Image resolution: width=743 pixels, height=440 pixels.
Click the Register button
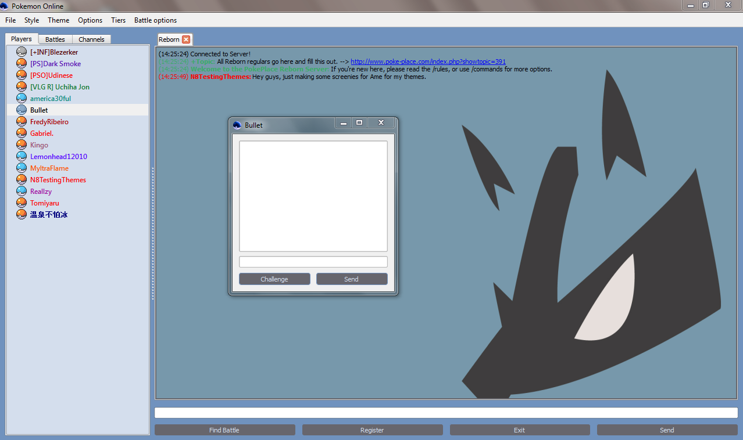coord(372,430)
